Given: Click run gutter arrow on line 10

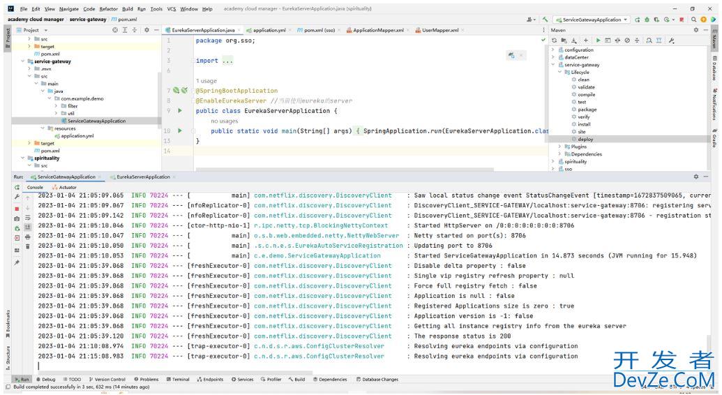Looking at the screenshot, I should (179, 131).
